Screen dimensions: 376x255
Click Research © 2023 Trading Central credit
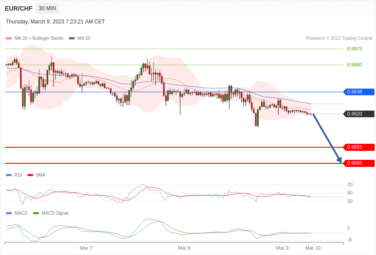(339, 38)
